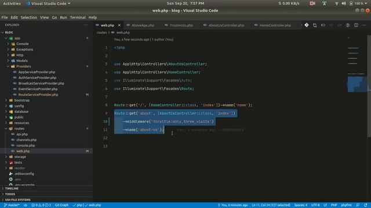Image resolution: width=371 pixels, height=208 pixels.
Task: Click Ln 11, Col 24 cursor position
Action: click(271, 205)
